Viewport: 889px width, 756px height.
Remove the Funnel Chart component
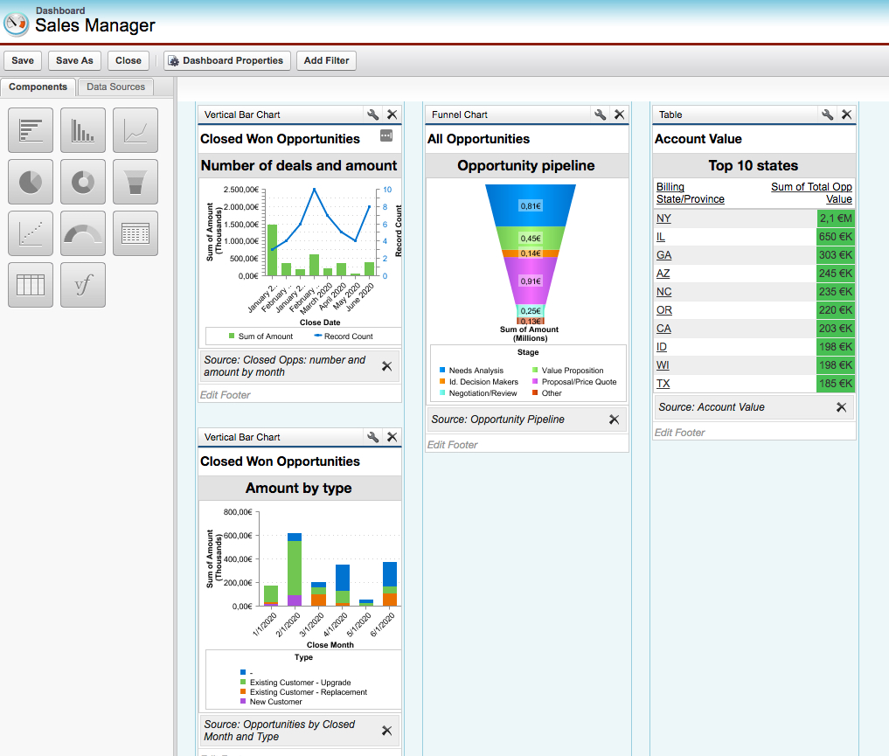point(619,114)
